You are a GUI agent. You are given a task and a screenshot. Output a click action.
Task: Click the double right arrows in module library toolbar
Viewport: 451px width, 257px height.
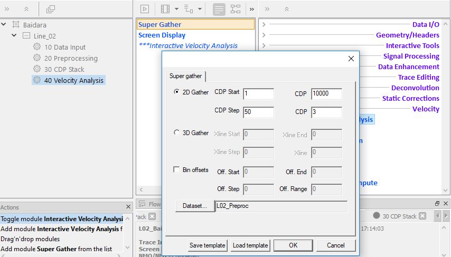tap(267, 9)
